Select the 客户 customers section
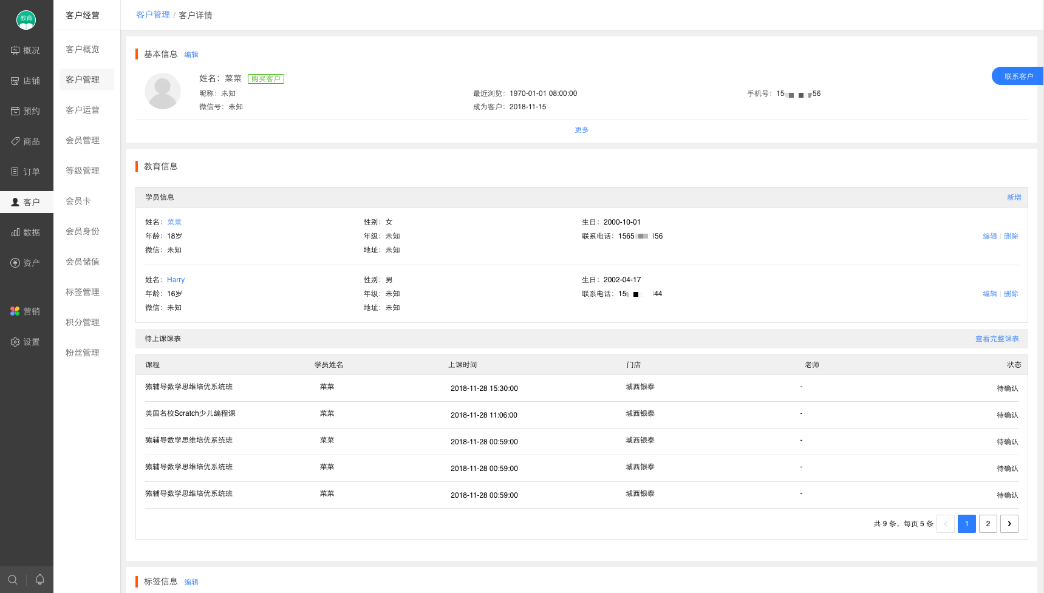Image resolution: width=1044 pixels, height=593 pixels. click(26, 202)
